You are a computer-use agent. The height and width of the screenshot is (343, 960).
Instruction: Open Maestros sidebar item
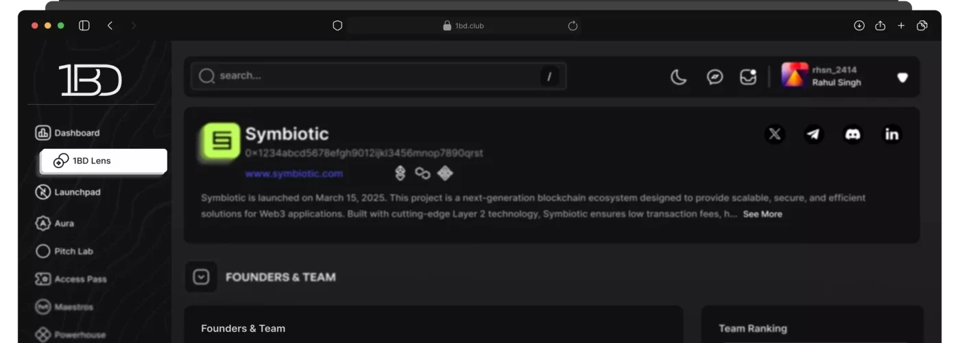point(64,307)
